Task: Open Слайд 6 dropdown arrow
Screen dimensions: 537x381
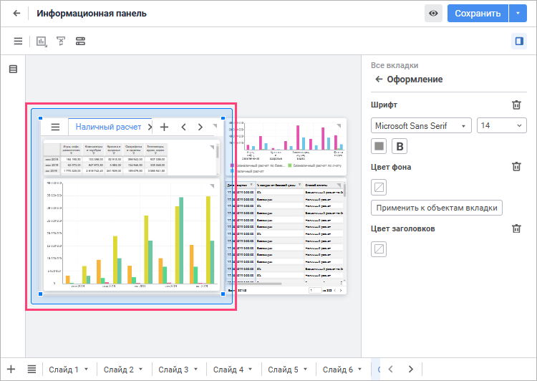Action: pos(360,370)
